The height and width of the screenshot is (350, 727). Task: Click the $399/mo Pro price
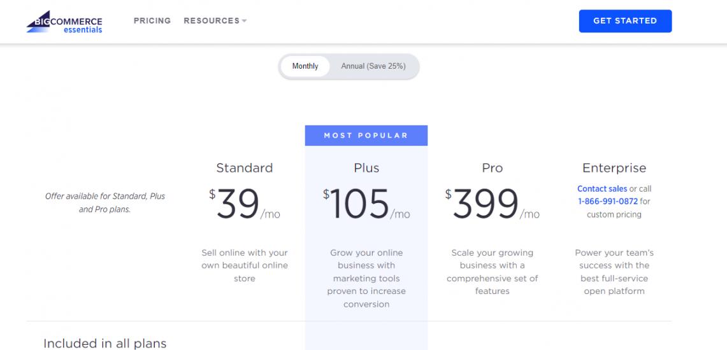pos(492,204)
